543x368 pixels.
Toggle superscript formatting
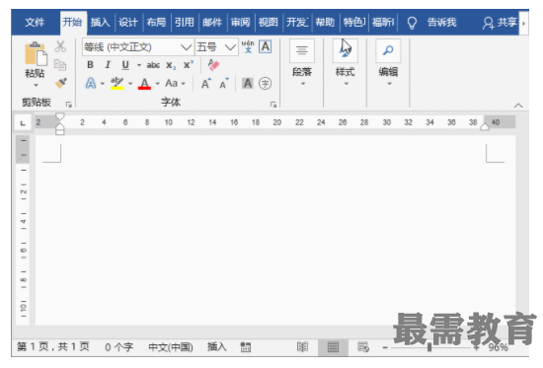pyautogui.click(x=189, y=65)
